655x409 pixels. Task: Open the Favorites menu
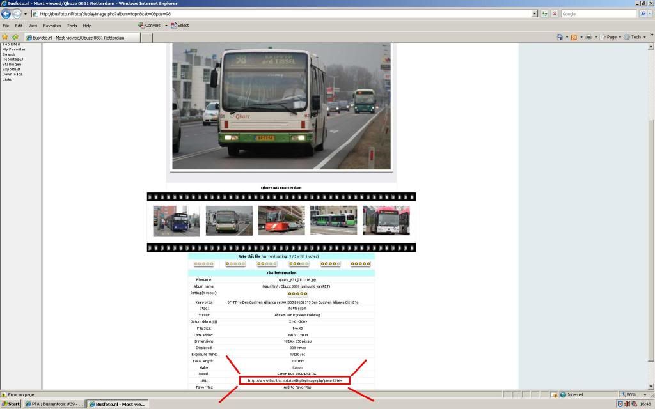point(52,26)
